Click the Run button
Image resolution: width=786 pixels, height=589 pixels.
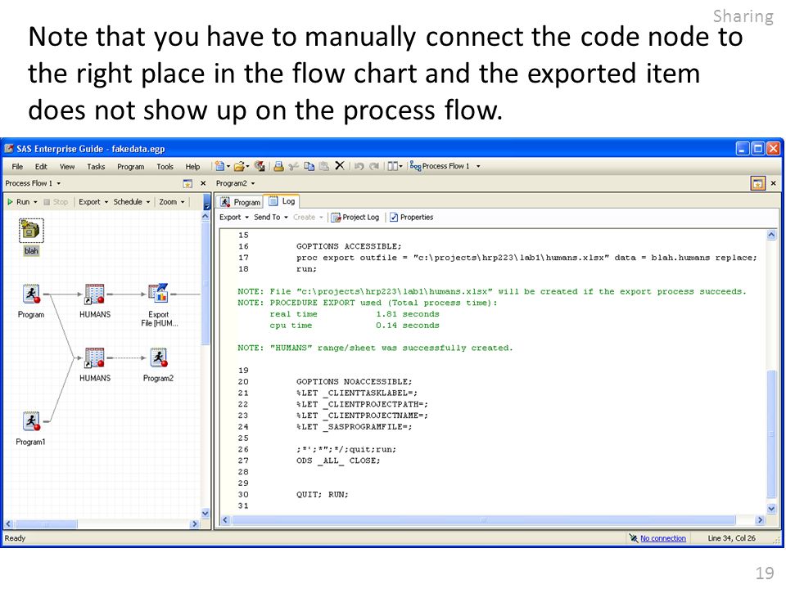tap(18, 202)
